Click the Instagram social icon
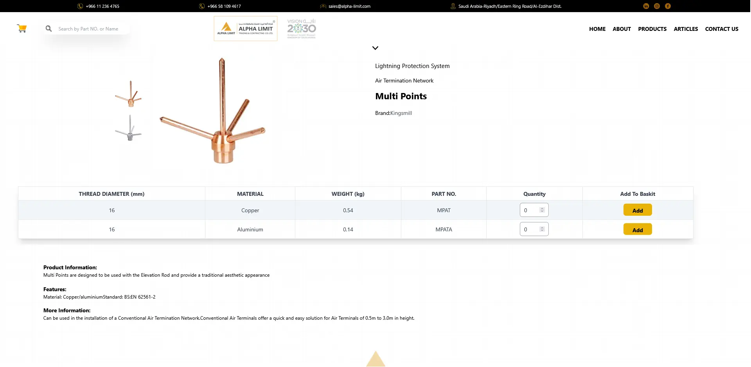Viewport: 751px width, 367px height. pos(657,6)
